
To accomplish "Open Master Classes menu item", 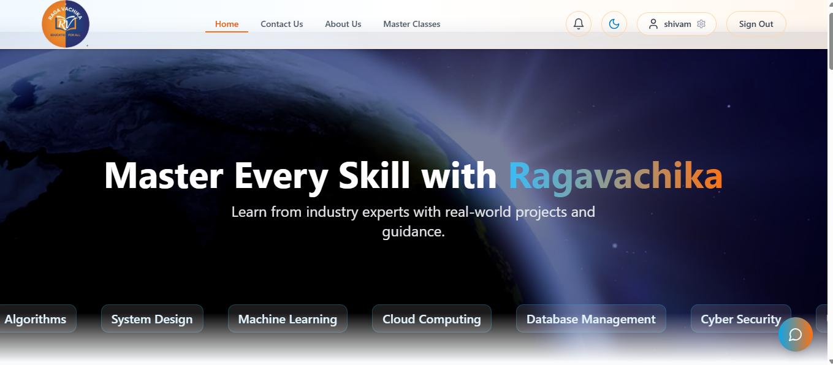I will 412,24.
